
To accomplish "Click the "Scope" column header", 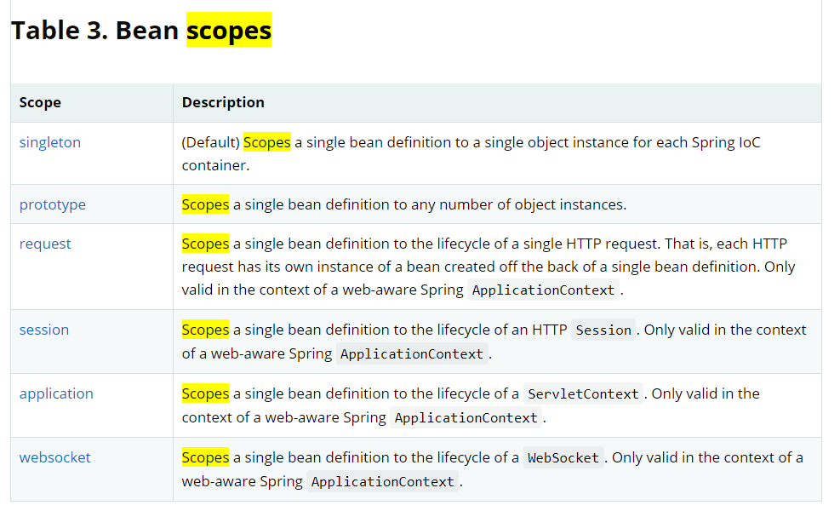I will pyautogui.click(x=40, y=102).
